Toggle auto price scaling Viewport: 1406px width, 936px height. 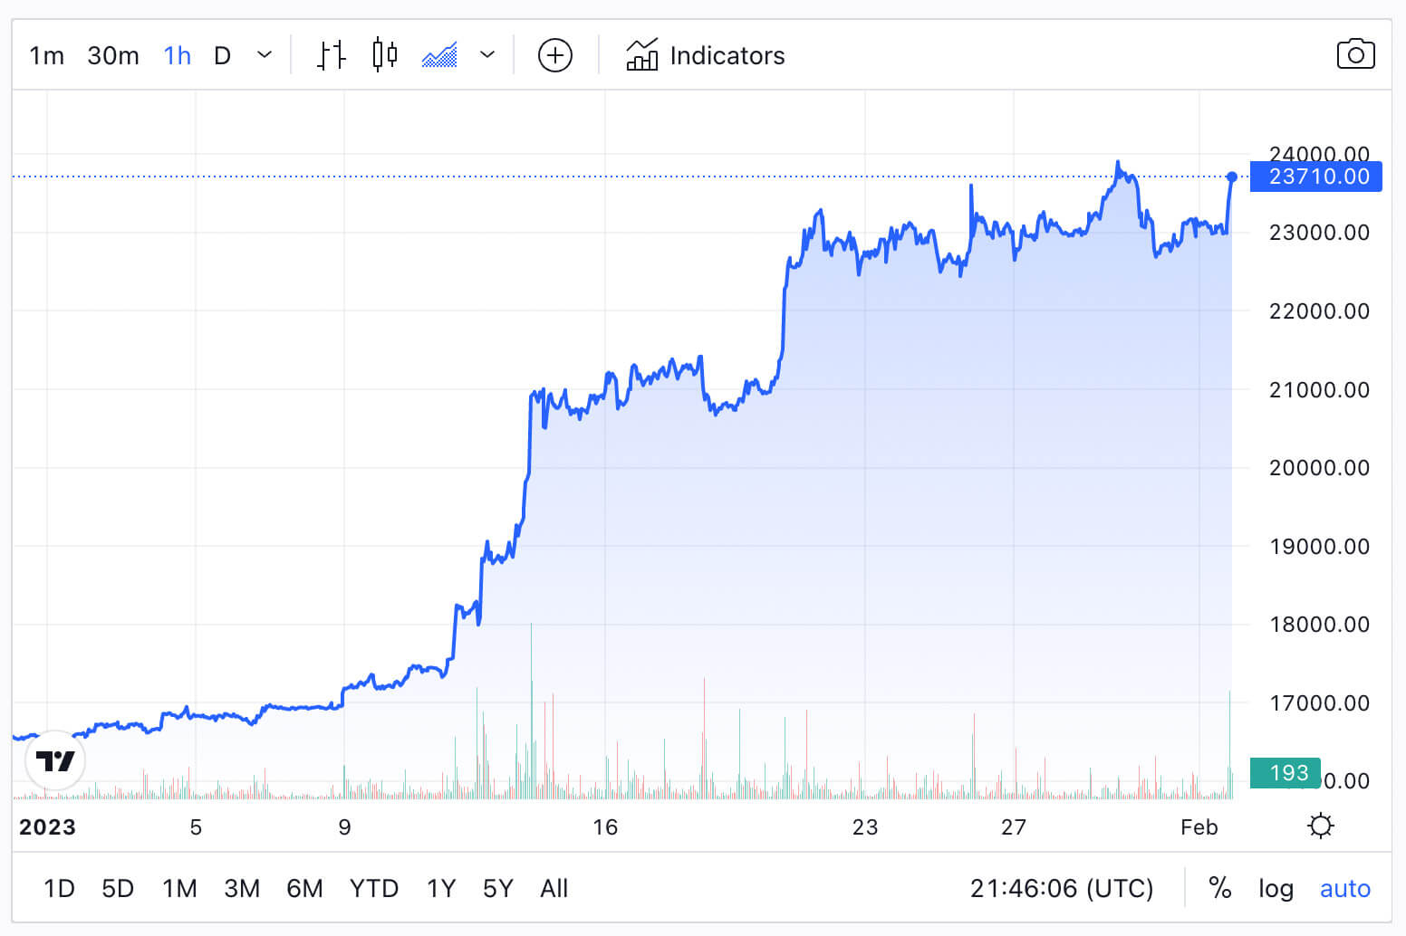(1345, 888)
